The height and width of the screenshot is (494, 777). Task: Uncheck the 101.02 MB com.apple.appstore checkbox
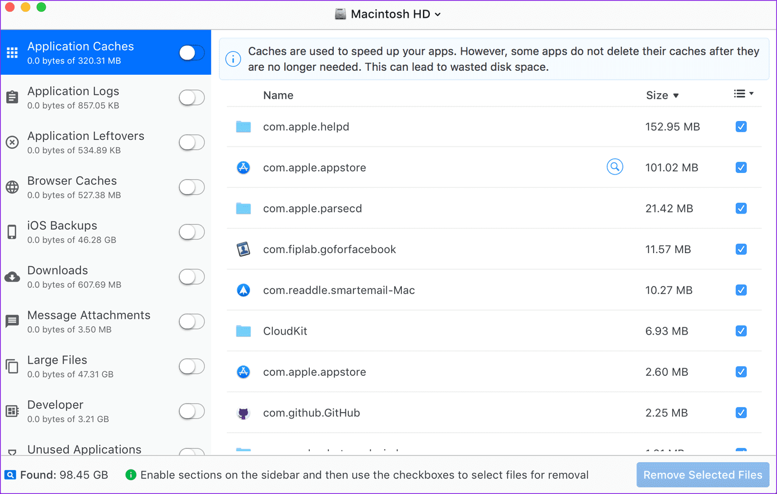click(x=741, y=167)
